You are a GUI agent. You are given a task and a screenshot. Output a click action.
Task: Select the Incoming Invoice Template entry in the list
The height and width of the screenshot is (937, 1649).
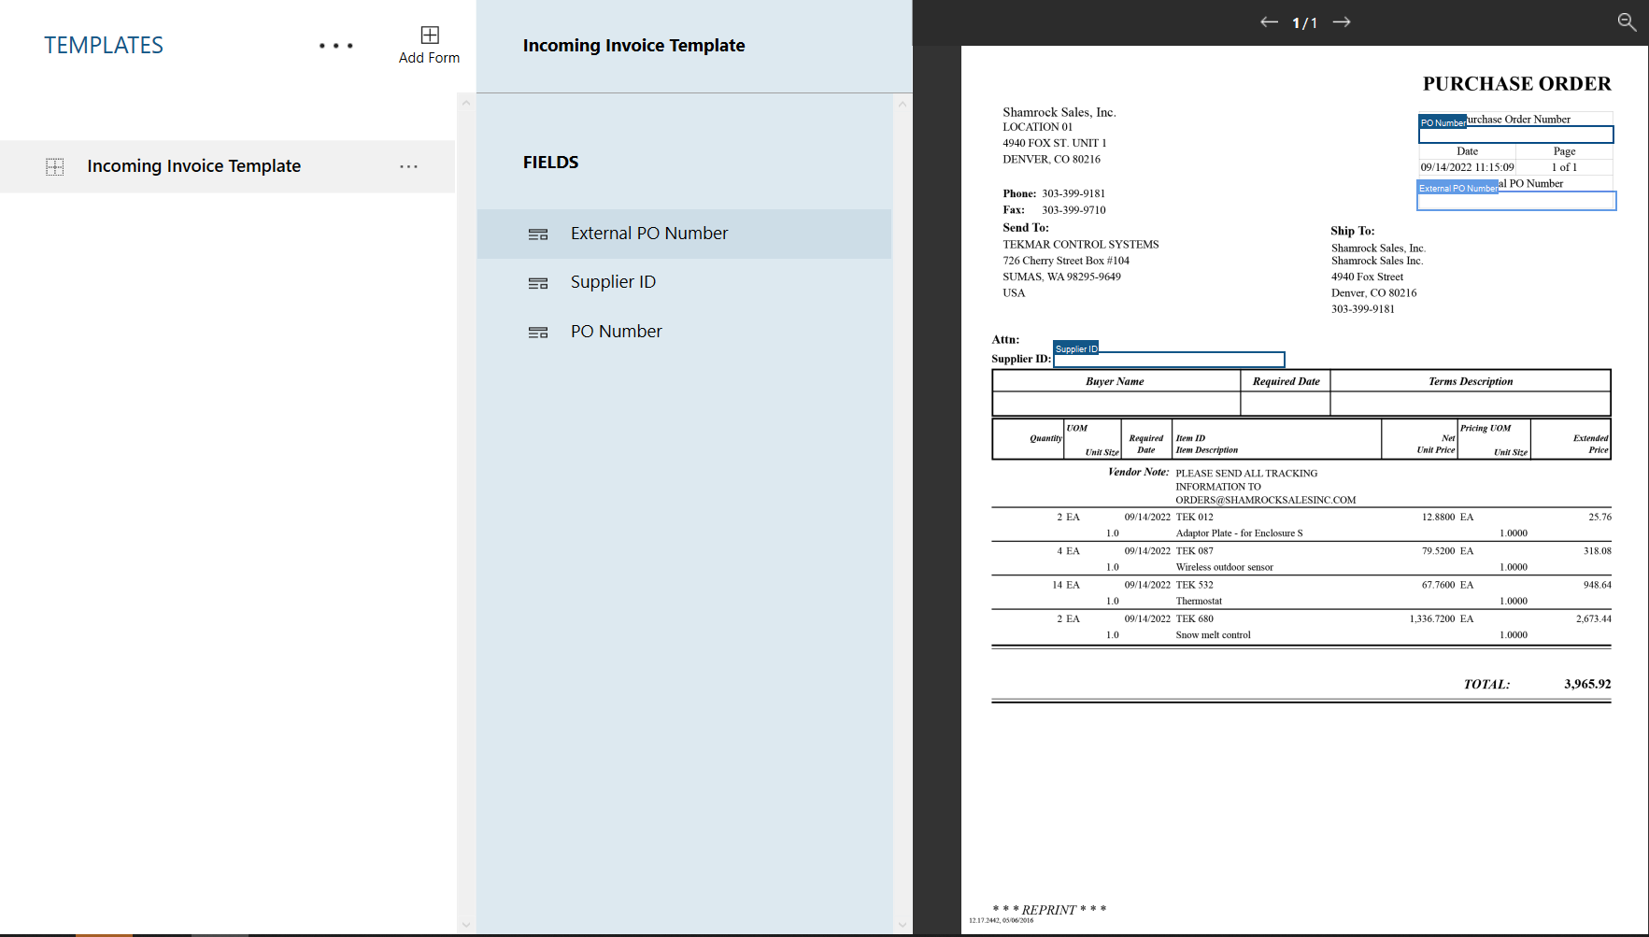tap(193, 165)
